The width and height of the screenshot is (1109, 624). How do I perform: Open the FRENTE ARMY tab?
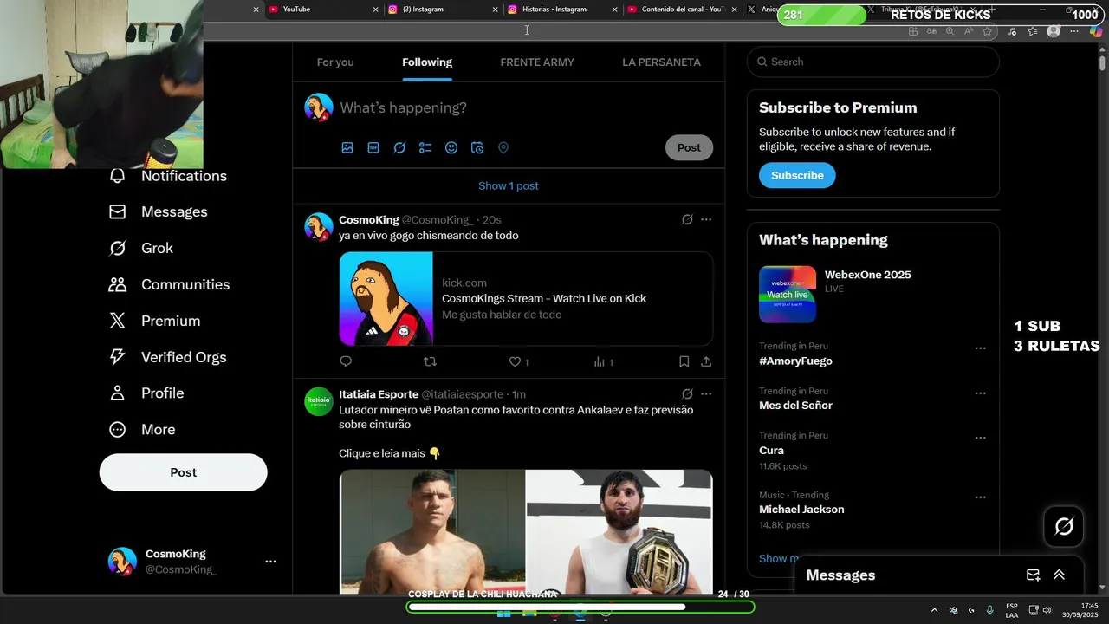pos(537,62)
